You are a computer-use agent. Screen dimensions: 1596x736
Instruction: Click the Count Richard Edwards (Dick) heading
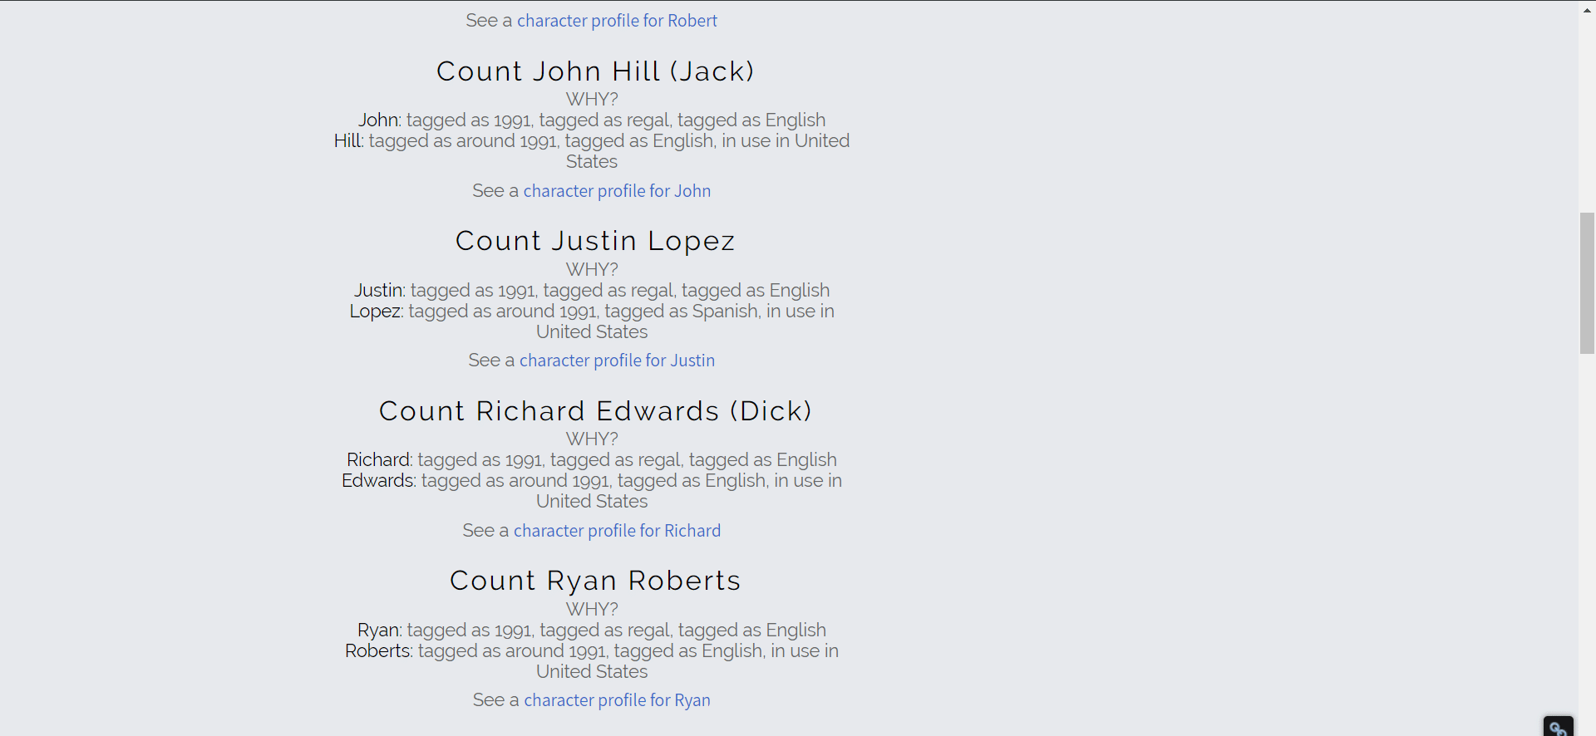click(595, 411)
